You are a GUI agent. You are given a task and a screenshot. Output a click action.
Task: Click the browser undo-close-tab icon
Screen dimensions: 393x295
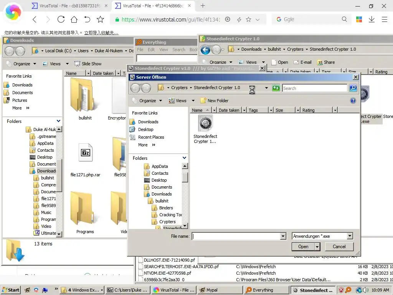tap(87, 19)
